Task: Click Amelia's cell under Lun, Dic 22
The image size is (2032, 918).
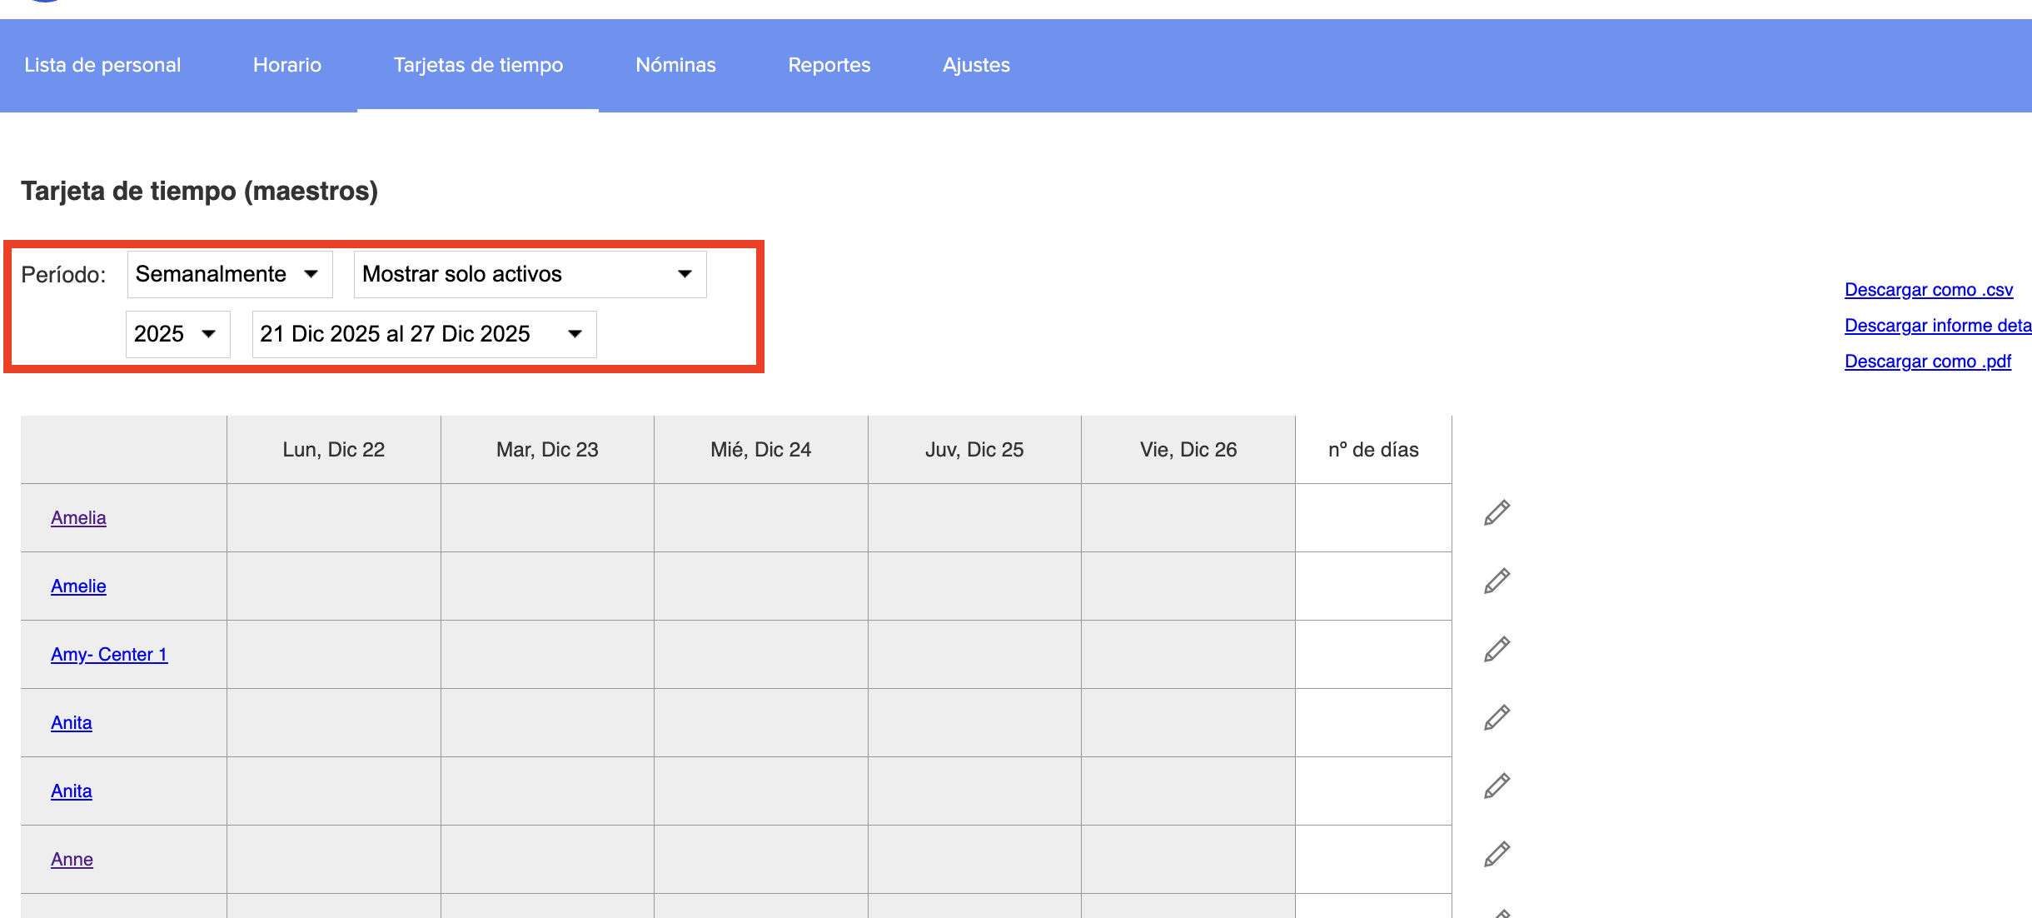Action: tap(333, 518)
